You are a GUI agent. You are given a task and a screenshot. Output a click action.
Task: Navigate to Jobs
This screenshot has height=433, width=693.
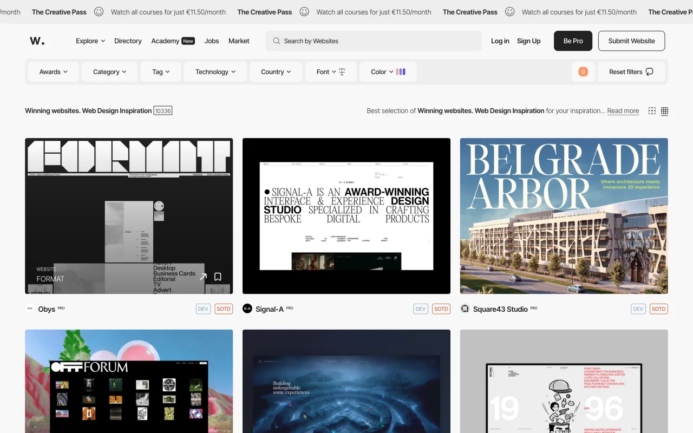click(x=212, y=41)
